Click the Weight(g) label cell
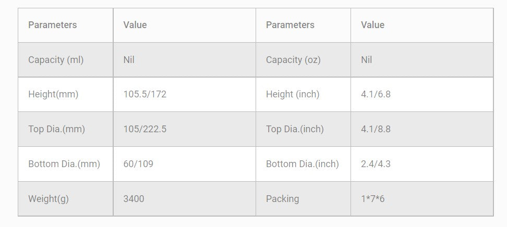 pyautogui.click(x=49, y=199)
